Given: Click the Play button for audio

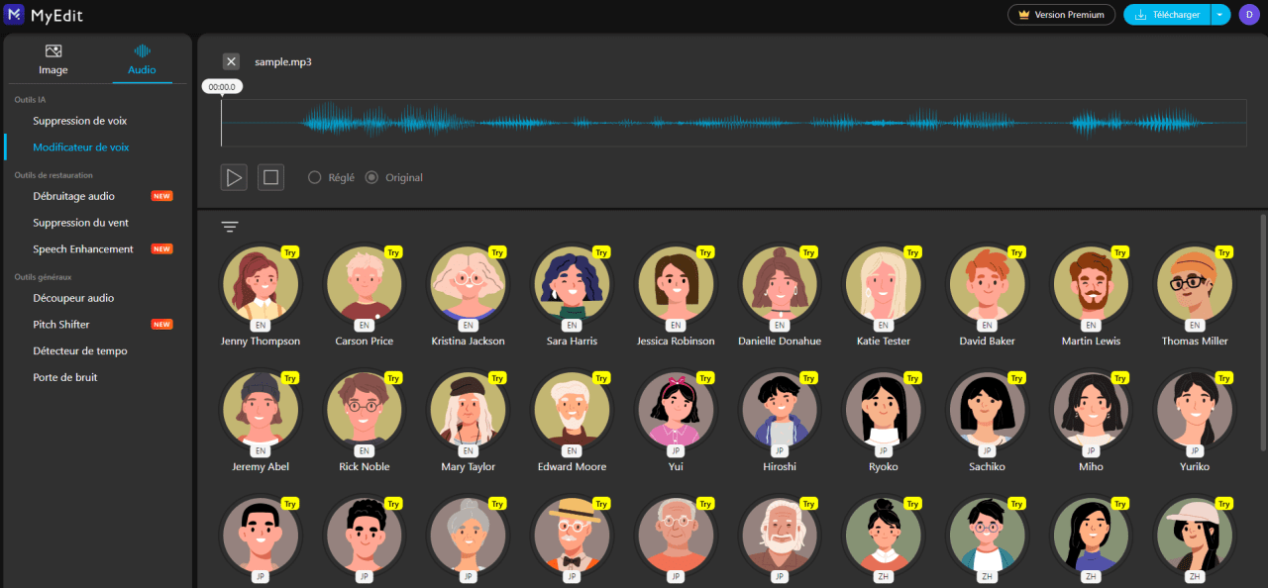Looking at the screenshot, I should (x=234, y=177).
